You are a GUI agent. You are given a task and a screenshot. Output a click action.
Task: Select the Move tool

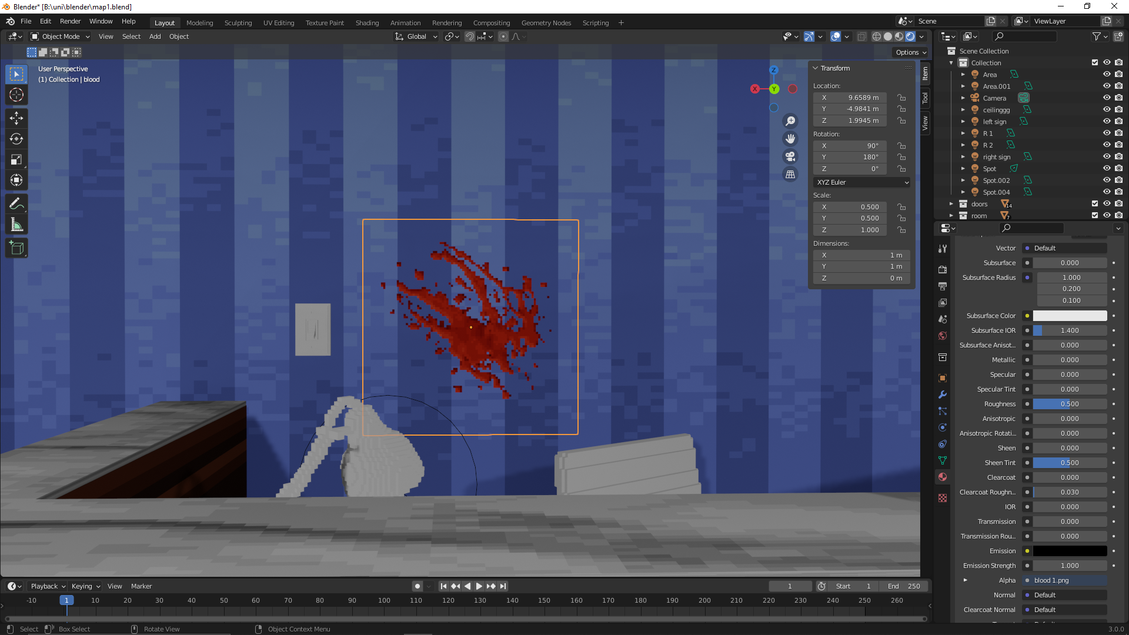tap(16, 118)
